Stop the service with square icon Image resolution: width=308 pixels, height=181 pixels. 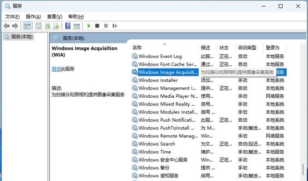97,26
